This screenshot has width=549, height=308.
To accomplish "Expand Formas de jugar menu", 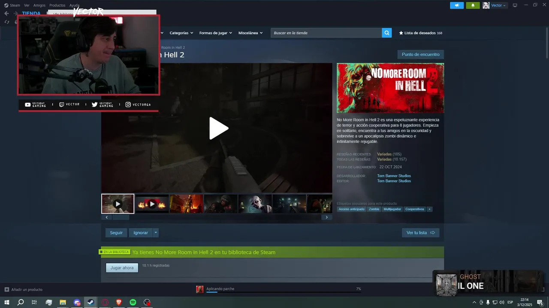I will (215, 33).
